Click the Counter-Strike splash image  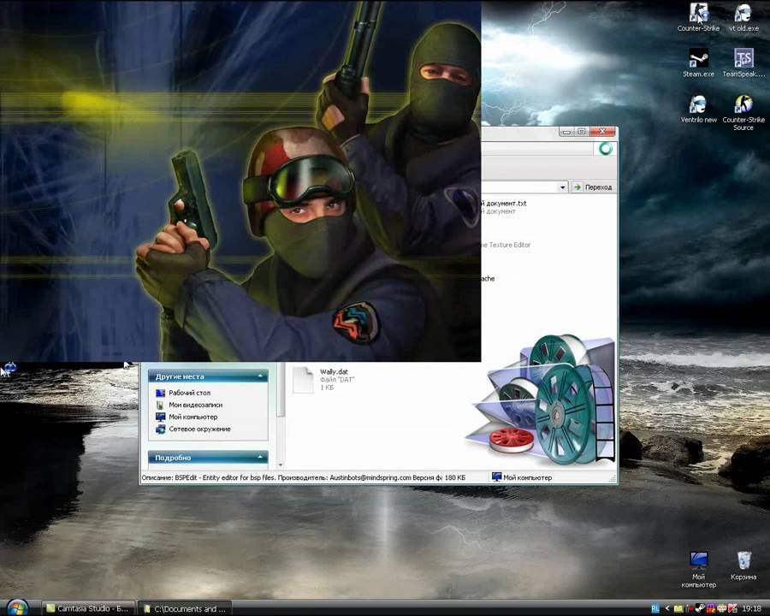[x=240, y=181]
